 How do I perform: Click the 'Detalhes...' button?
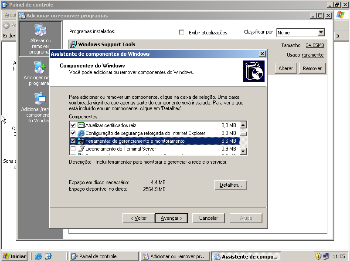tap(230, 185)
